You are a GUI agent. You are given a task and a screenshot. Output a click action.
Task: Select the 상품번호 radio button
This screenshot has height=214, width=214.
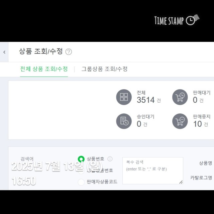tap(81, 159)
